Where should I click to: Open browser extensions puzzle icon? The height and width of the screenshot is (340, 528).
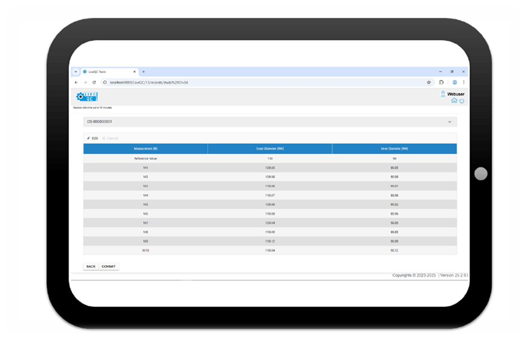pyautogui.click(x=441, y=82)
